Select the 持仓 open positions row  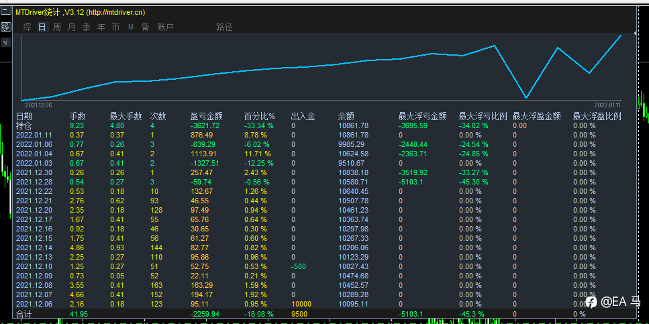point(325,125)
